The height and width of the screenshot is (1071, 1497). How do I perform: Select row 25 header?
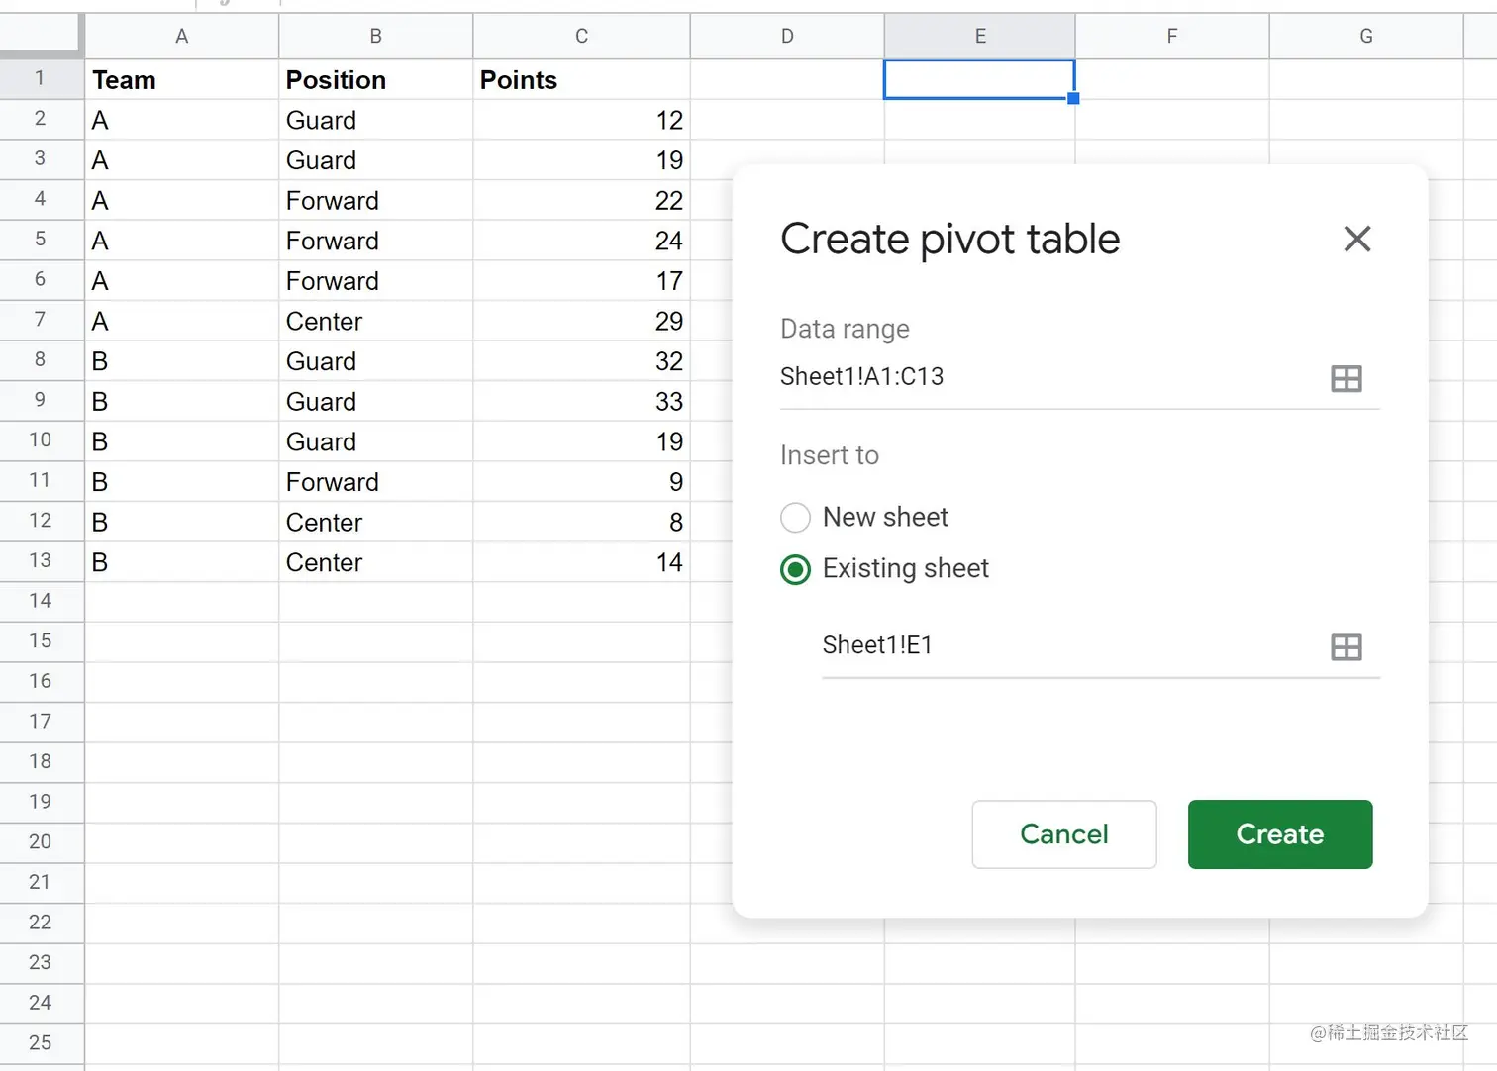click(41, 1043)
